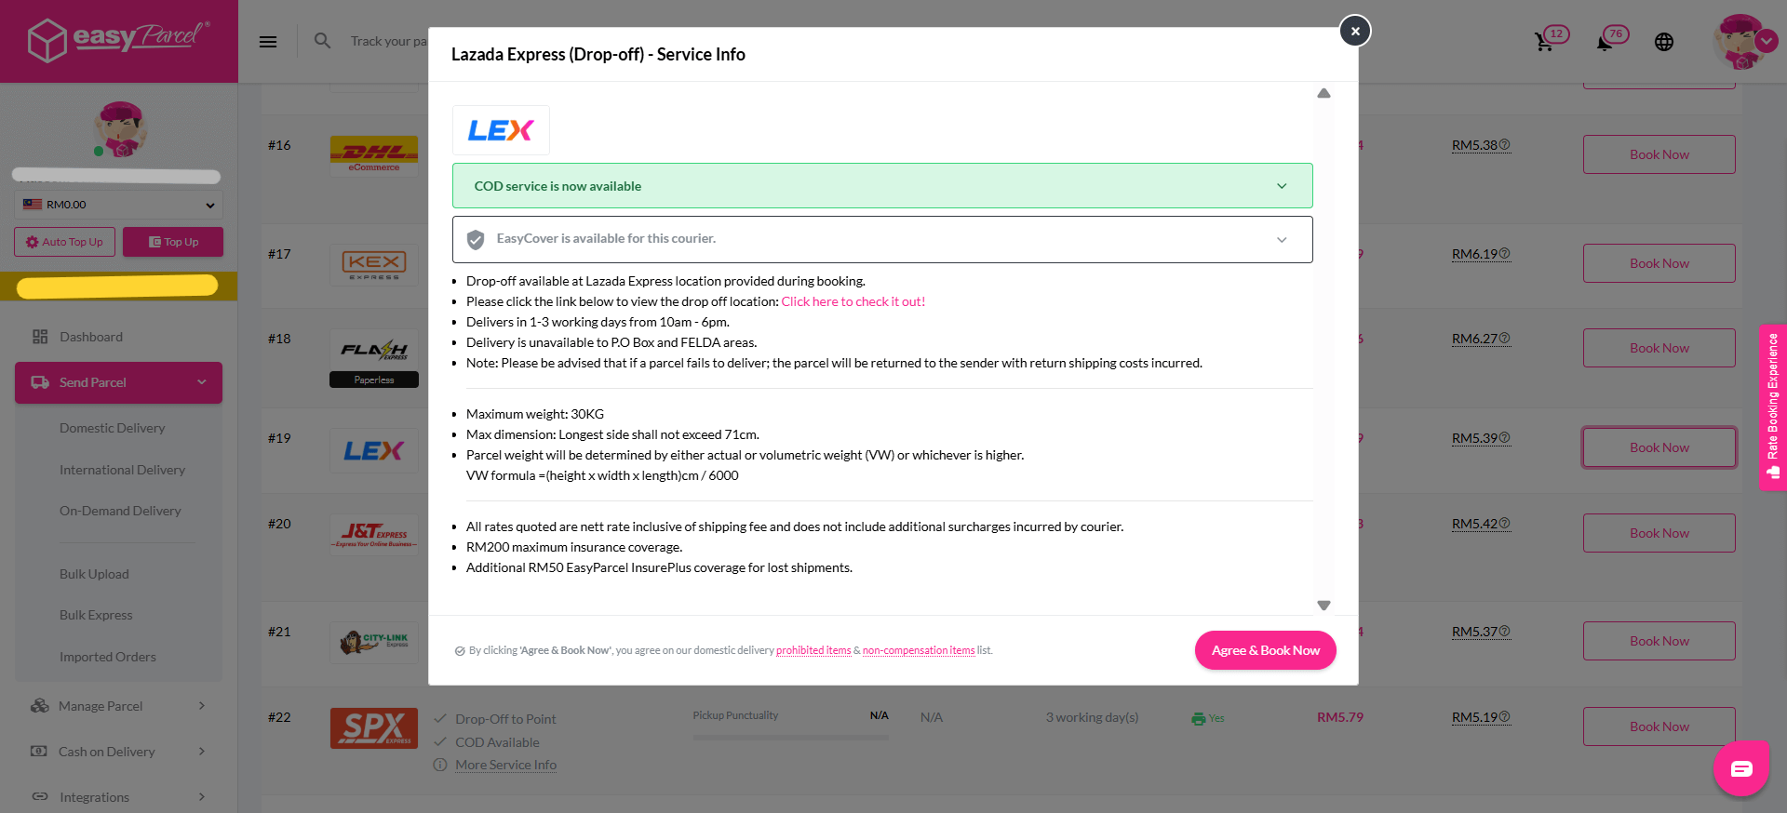Open Bulk Upload
Viewport: 1787px width, 813px height.
coord(95,574)
